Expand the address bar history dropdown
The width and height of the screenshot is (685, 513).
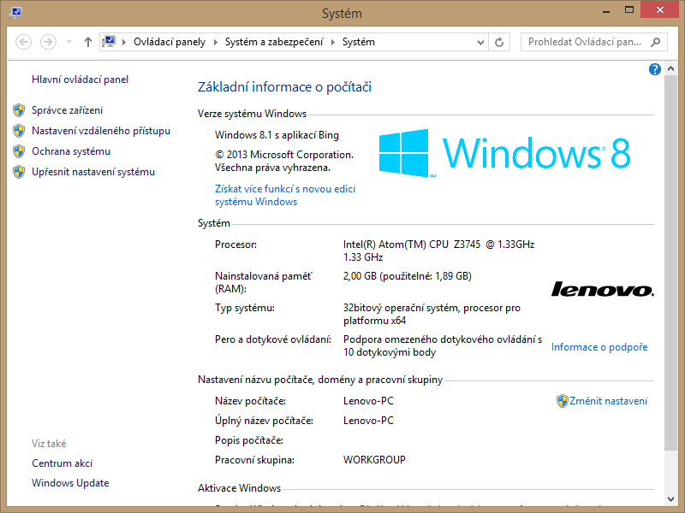coord(480,42)
